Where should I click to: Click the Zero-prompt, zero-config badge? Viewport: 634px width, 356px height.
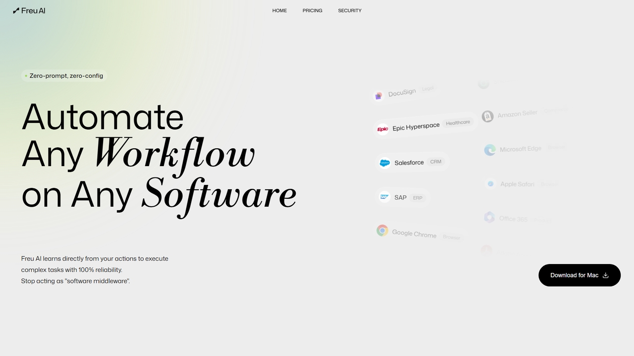64,76
